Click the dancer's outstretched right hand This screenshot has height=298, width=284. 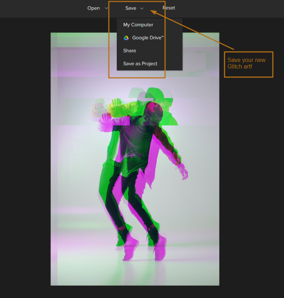(x=184, y=173)
